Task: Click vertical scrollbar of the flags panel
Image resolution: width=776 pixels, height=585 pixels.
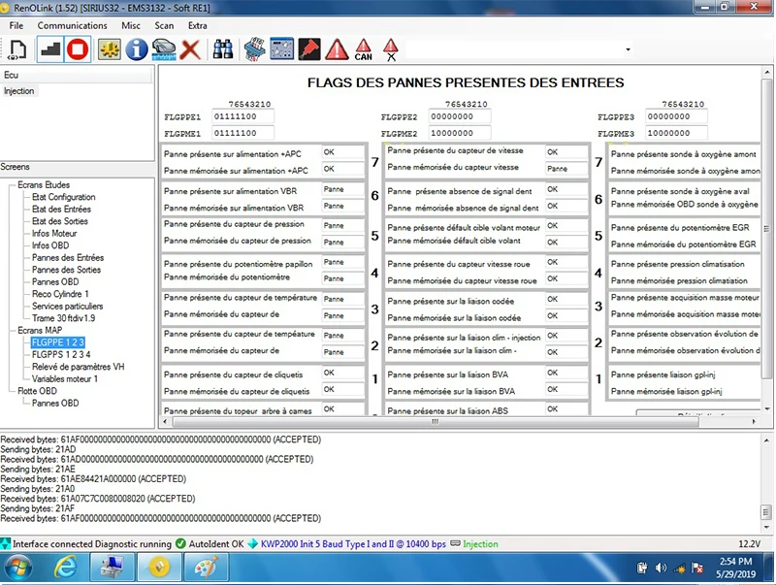Action: tap(767, 229)
